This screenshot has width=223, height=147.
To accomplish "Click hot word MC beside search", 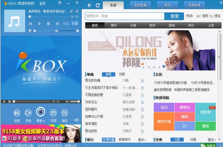I will (199, 16).
